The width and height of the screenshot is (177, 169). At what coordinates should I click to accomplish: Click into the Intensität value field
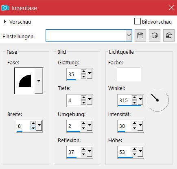(125, 126)
